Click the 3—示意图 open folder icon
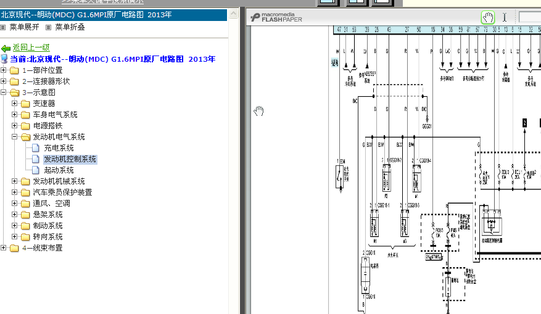This screenshot has width=541, height=314. click(x=14, y=93)
